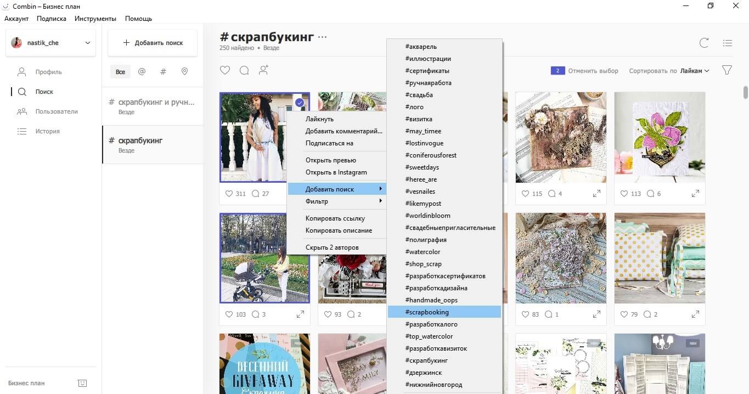This screenshot has height=394, width=749.
Task: Open the sort by Лайкам dropdown
Action: pos(694,71)
